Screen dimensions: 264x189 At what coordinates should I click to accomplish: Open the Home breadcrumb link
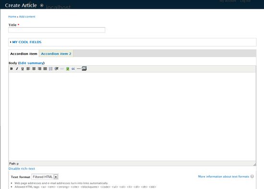click(12, 17)
